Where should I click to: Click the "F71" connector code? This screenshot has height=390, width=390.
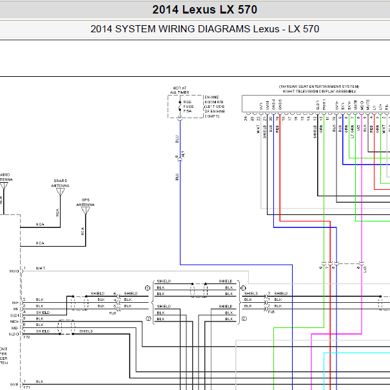[26, 387]
